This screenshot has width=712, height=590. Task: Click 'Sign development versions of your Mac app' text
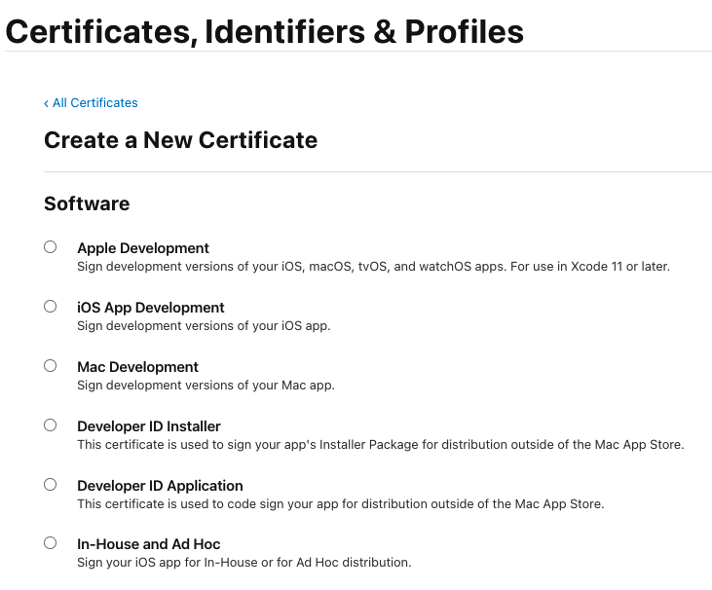coord(206,386)
